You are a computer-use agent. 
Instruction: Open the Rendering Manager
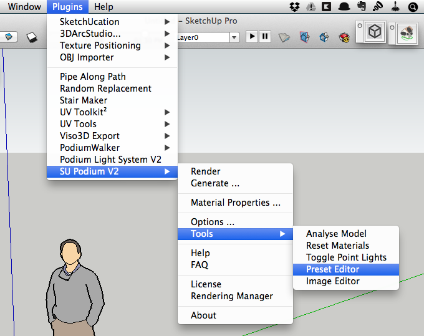point(235,296)
